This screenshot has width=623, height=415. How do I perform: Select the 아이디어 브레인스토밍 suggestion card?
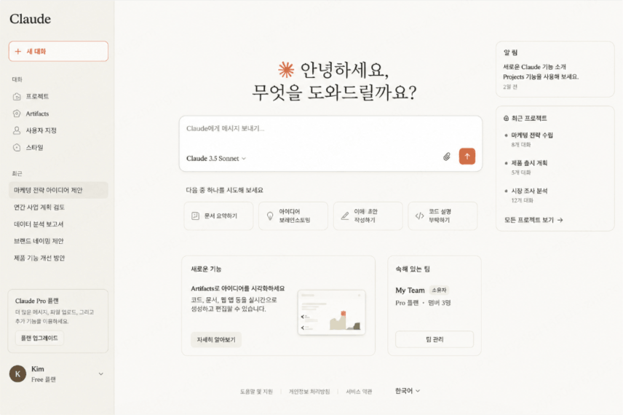pyautogui.click(x=293, y=216)
